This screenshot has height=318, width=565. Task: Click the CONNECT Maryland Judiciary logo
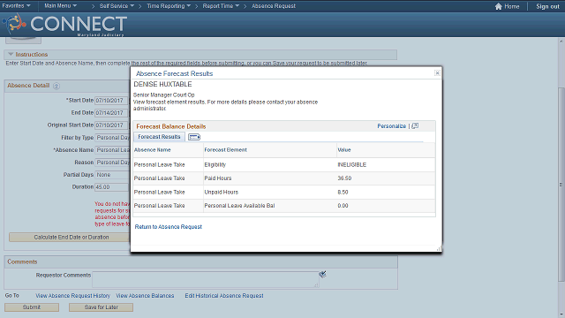point(64,25)
